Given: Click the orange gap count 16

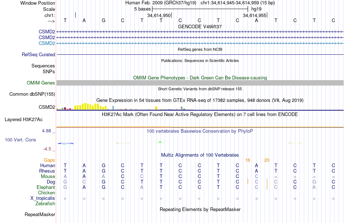Looking at the screenshot, I should 248,160.
